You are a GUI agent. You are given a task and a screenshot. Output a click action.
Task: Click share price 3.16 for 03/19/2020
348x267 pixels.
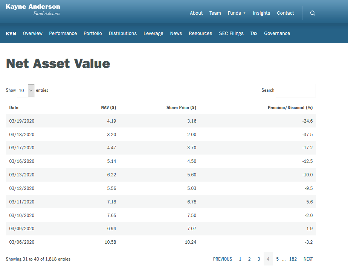pos(192,121)
